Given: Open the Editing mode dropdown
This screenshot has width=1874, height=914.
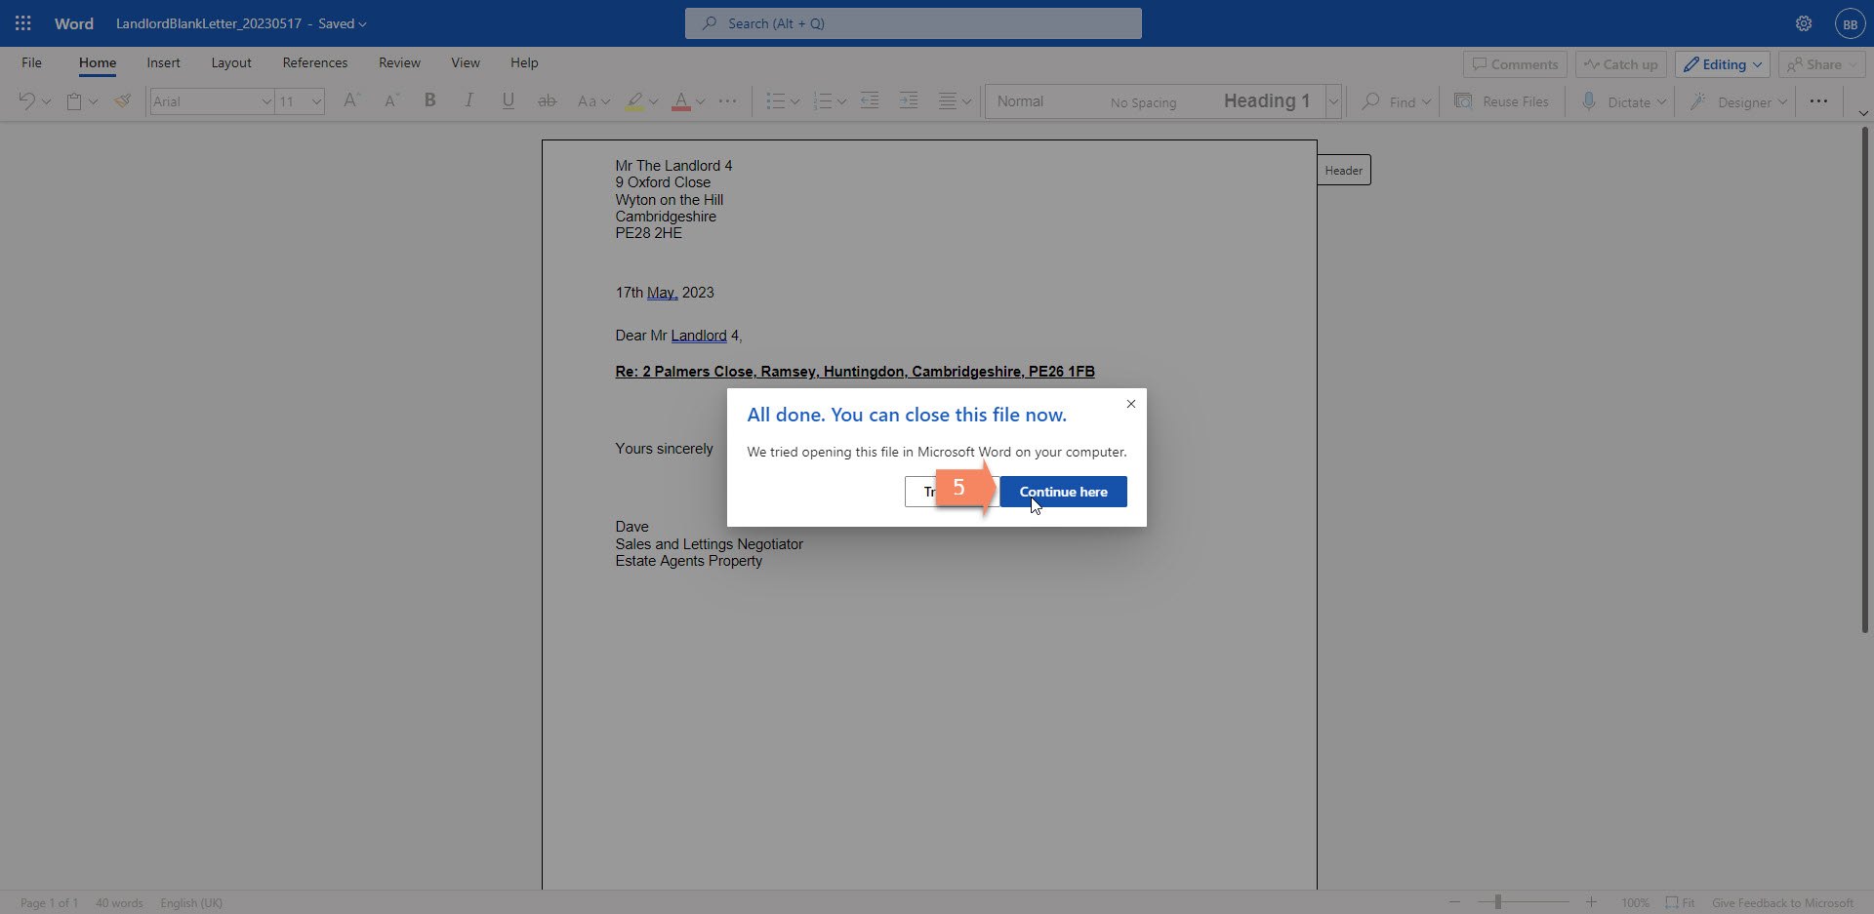Looking at the screenshot, I should click(x=1723, y=64).
